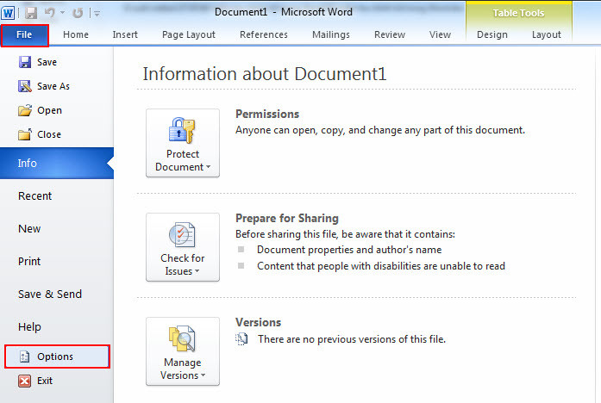
Task: Open Save & Send options
Action: click(50, 294)
